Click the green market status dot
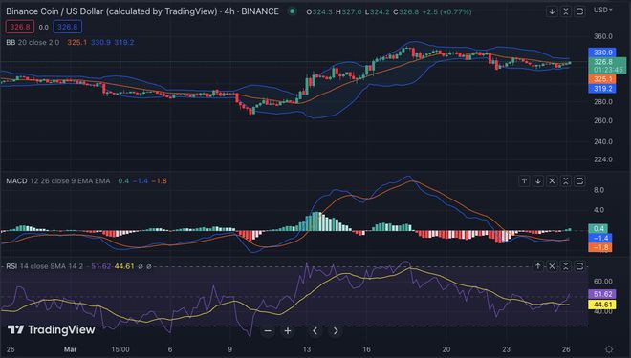 point(293,11)
